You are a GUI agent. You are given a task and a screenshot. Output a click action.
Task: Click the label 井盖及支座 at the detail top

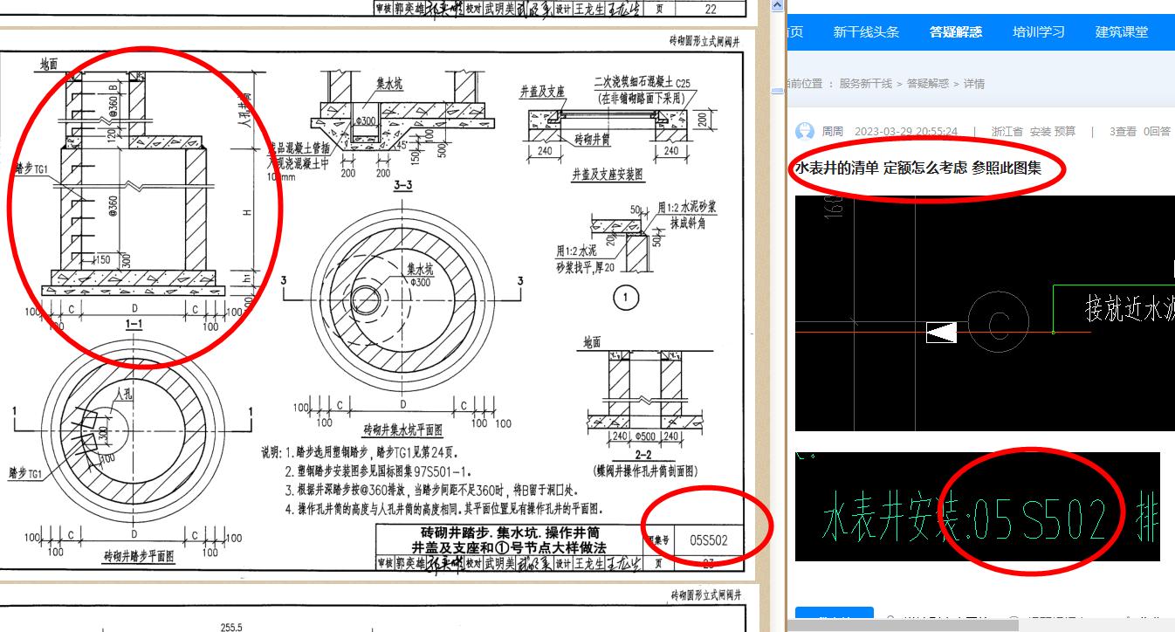542,91
